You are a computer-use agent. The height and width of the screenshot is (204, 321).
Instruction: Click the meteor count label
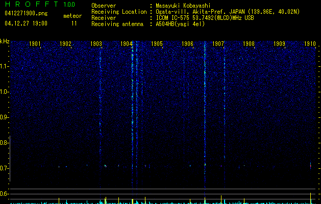pos(72,16)
